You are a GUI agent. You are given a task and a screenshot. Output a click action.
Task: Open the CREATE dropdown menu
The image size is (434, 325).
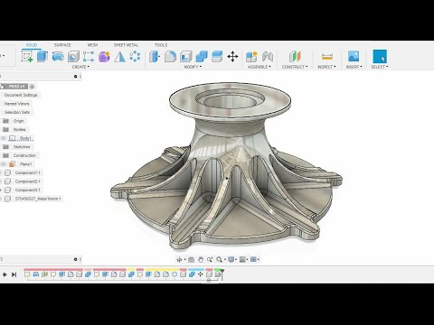click(80, 67)
